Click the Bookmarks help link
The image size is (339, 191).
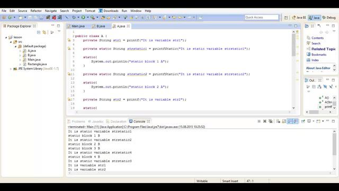319,55
